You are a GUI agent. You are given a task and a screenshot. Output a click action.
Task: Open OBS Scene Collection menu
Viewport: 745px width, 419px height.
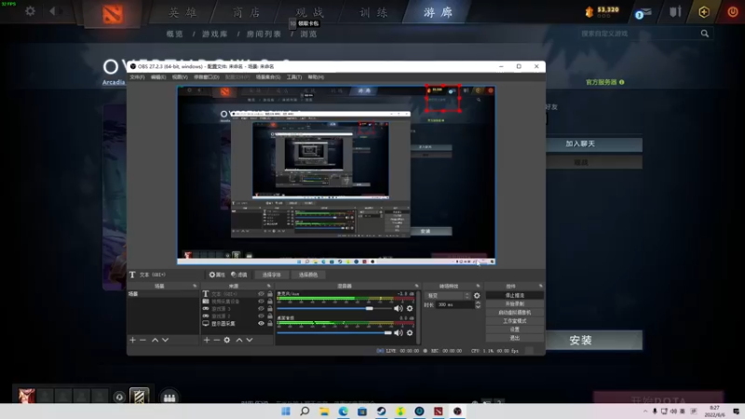tap(268, 77)
